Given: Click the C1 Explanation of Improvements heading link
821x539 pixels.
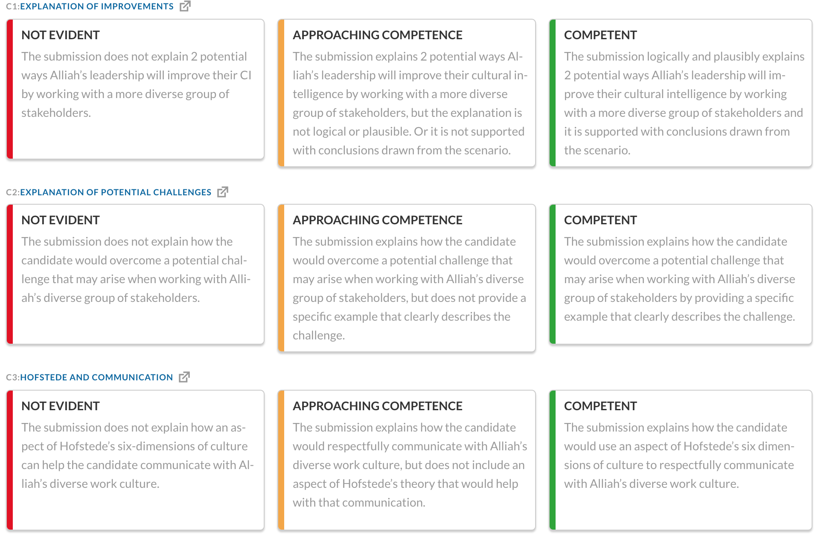Looking at the screenshot, I should pyautogui.click(x=97, y=6).
